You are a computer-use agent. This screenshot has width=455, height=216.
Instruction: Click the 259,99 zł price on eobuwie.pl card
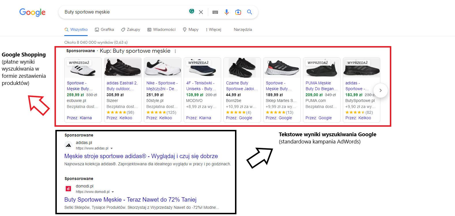coord(76,95)
